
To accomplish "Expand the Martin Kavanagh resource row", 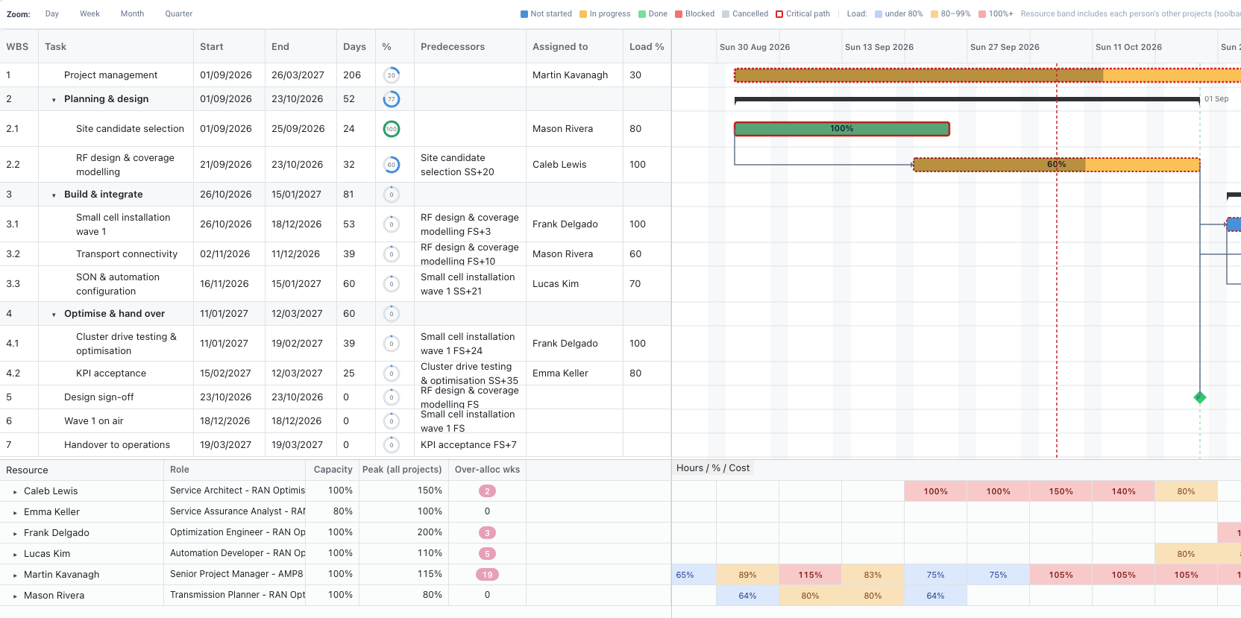I will (x=15, y=576).
